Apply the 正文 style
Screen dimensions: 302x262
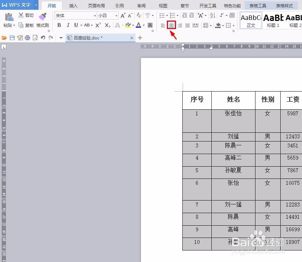click(x=251, y=20)
